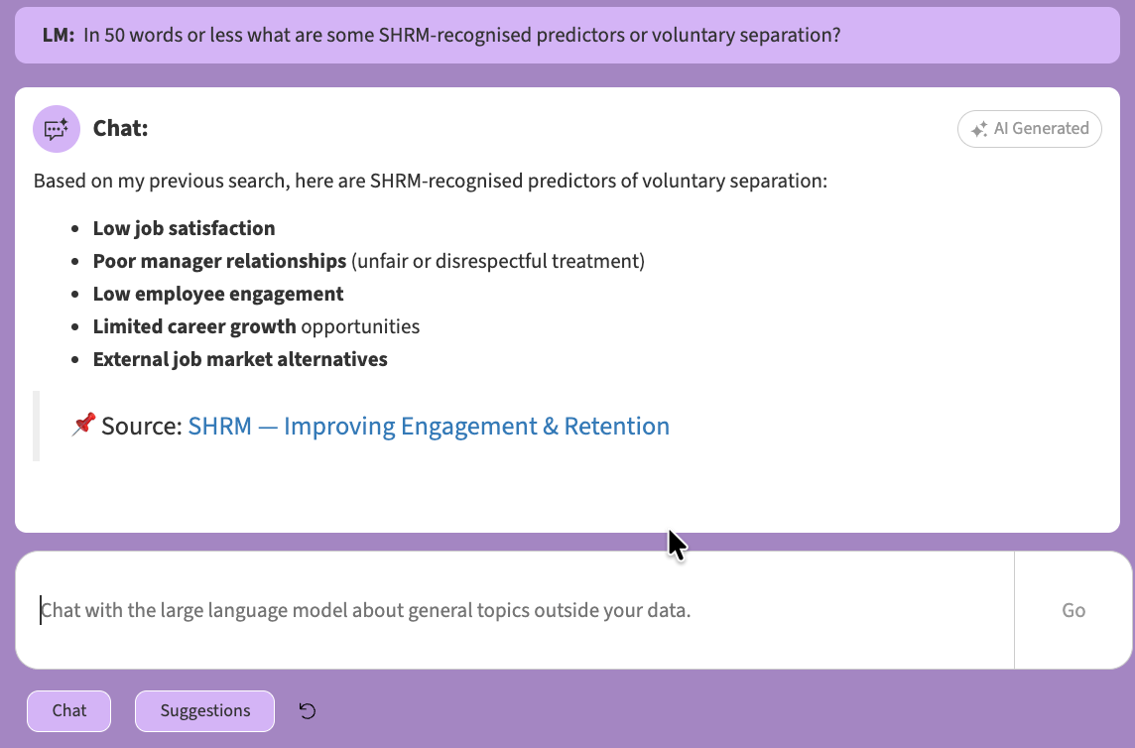Image resolution: width=1135 pixels, height=748 pixels.
Task: Click the Source: label text
Action: point(142,426)
